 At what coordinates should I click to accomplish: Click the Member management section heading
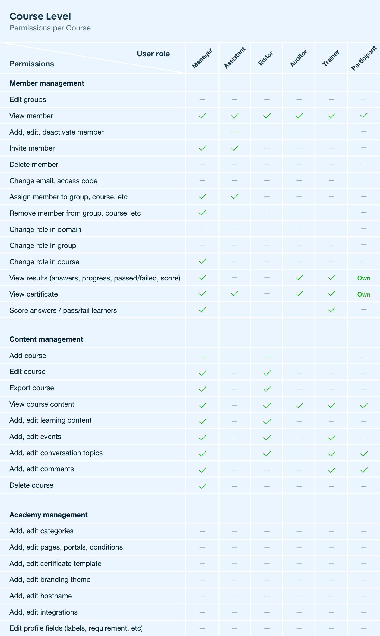(x=47, y=83)
